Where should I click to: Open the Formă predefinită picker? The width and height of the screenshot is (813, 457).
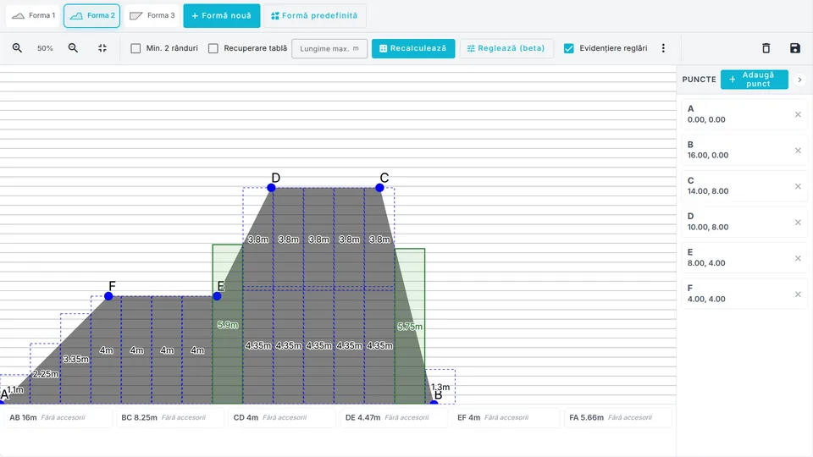click(x=315, y=15)
